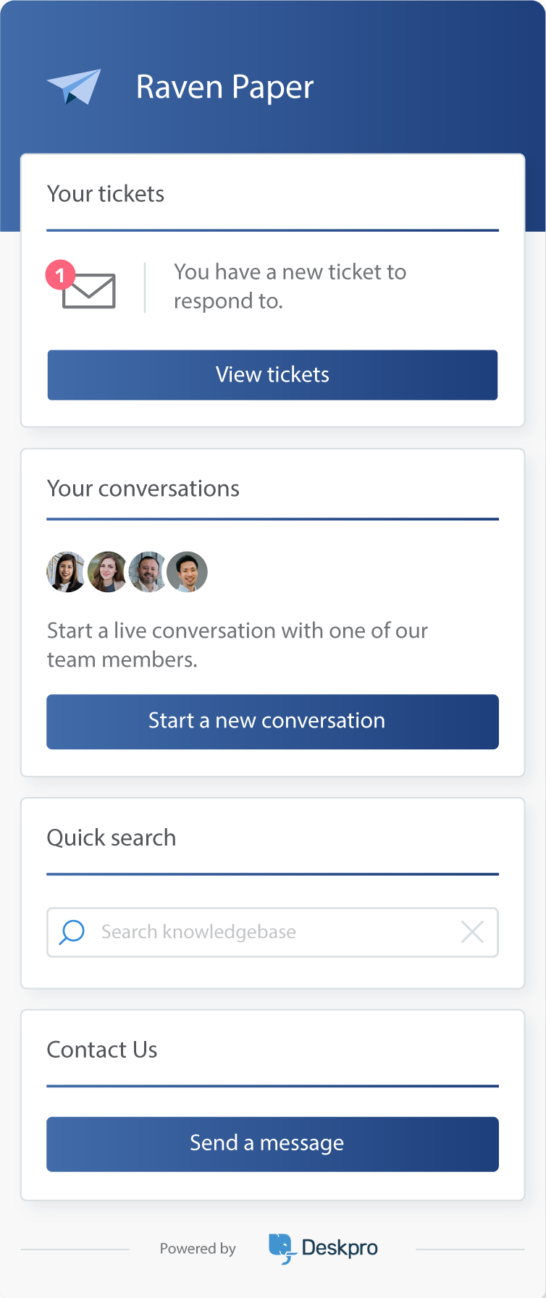Click the Your tickets section heading

click(x=106, y=194)
